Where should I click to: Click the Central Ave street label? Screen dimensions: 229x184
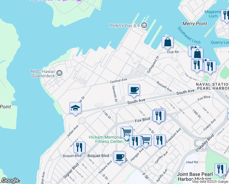point(118,81)
